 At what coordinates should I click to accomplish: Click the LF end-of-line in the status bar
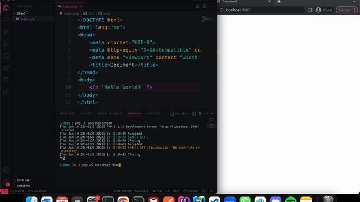168,191
